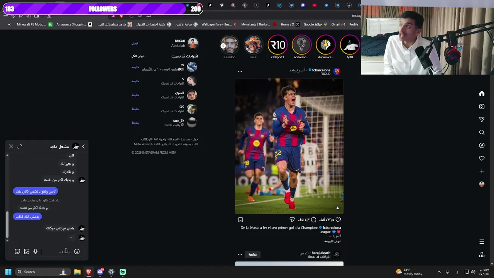494x278 pixels.
Task: Share the fcbarcelona post
Action: click(x=292, y=220)
